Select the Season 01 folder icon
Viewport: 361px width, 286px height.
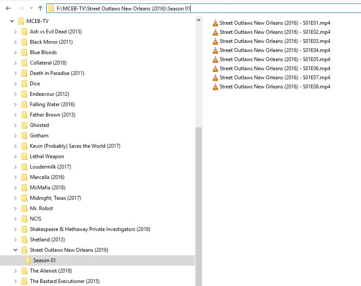click(28, 260)
